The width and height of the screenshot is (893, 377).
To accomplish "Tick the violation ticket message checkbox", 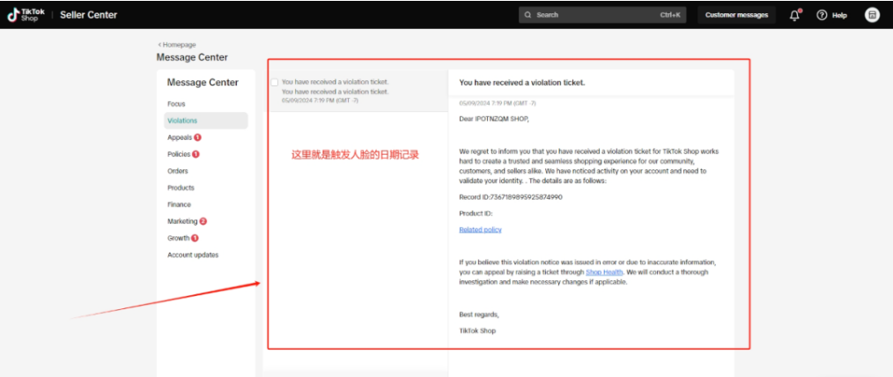I will click(x=275, y=82).
